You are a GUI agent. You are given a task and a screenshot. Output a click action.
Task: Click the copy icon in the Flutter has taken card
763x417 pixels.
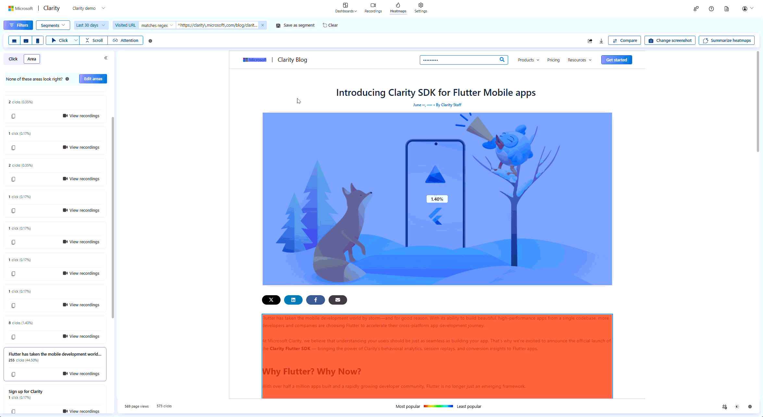click(x=13, y=374)
